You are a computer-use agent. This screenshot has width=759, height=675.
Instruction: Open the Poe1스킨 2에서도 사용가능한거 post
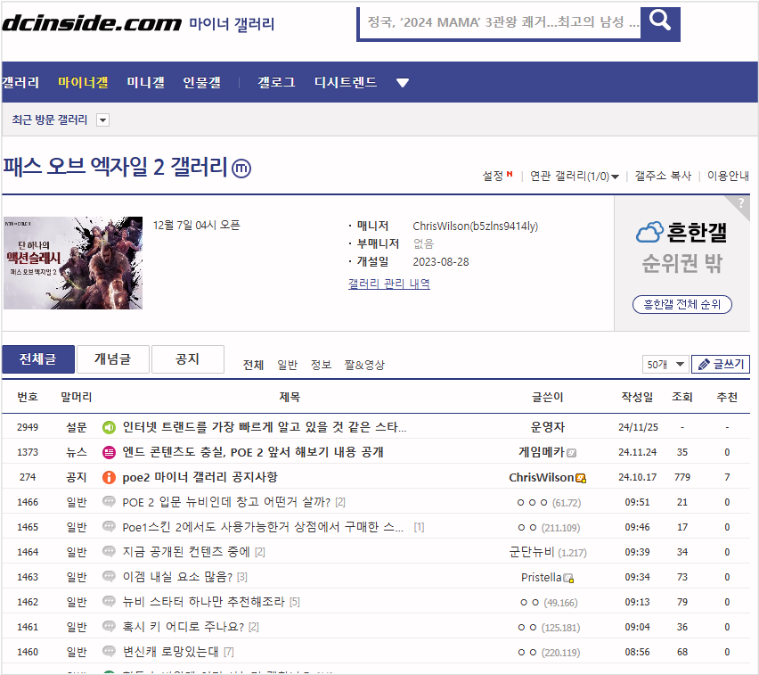pos(263,527)
